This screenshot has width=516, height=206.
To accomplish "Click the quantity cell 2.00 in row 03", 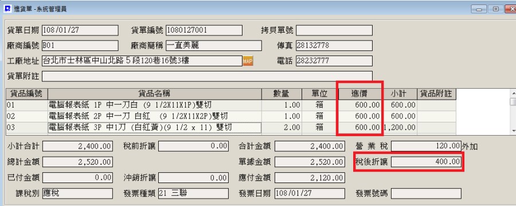I will (282, 128).
